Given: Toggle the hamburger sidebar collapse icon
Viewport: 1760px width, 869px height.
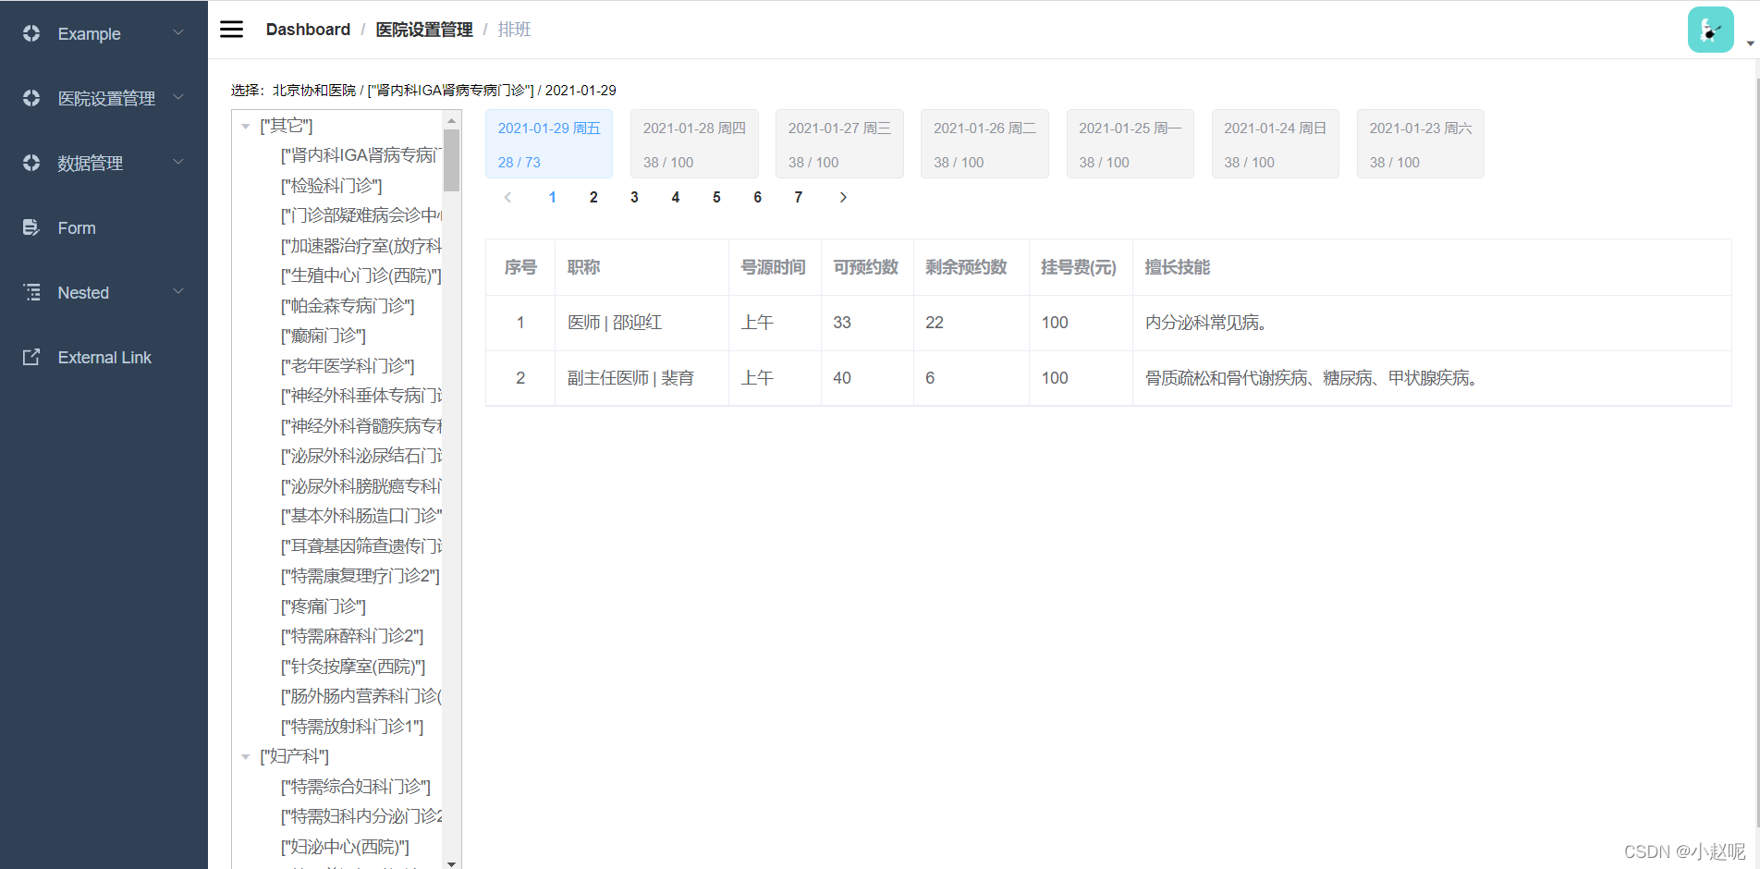Looking at the screenshot, I should [231, 30].
